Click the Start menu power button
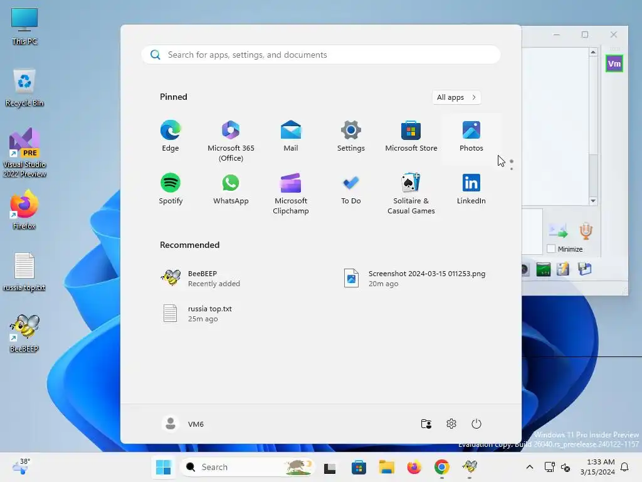642x482 pixels. click(476, 424)
